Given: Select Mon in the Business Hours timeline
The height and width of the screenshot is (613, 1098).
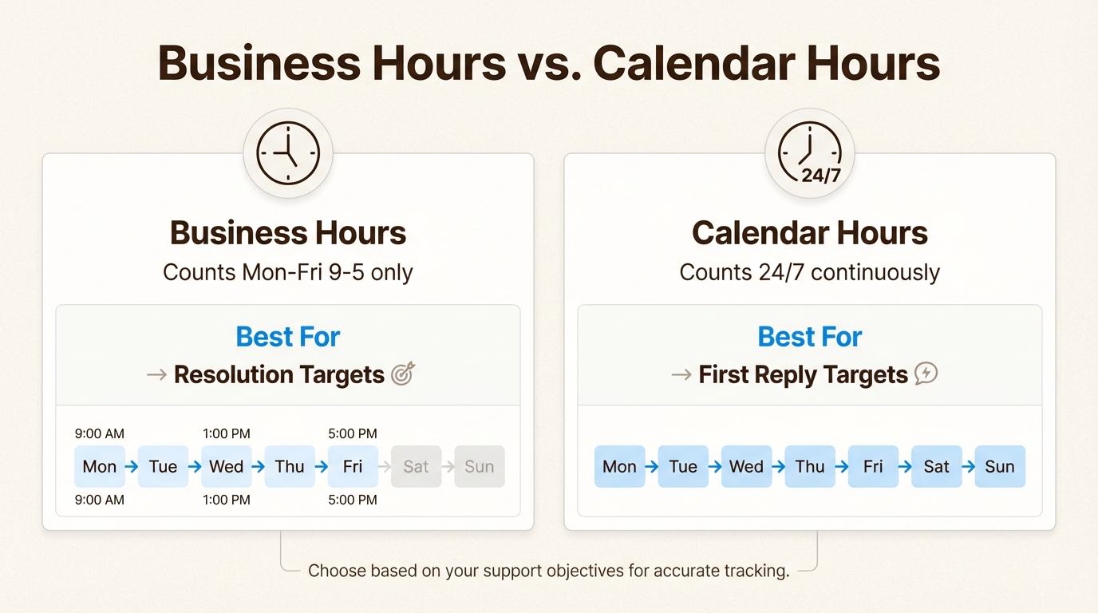Looking at the screenshot, I should tap(100, 467).
